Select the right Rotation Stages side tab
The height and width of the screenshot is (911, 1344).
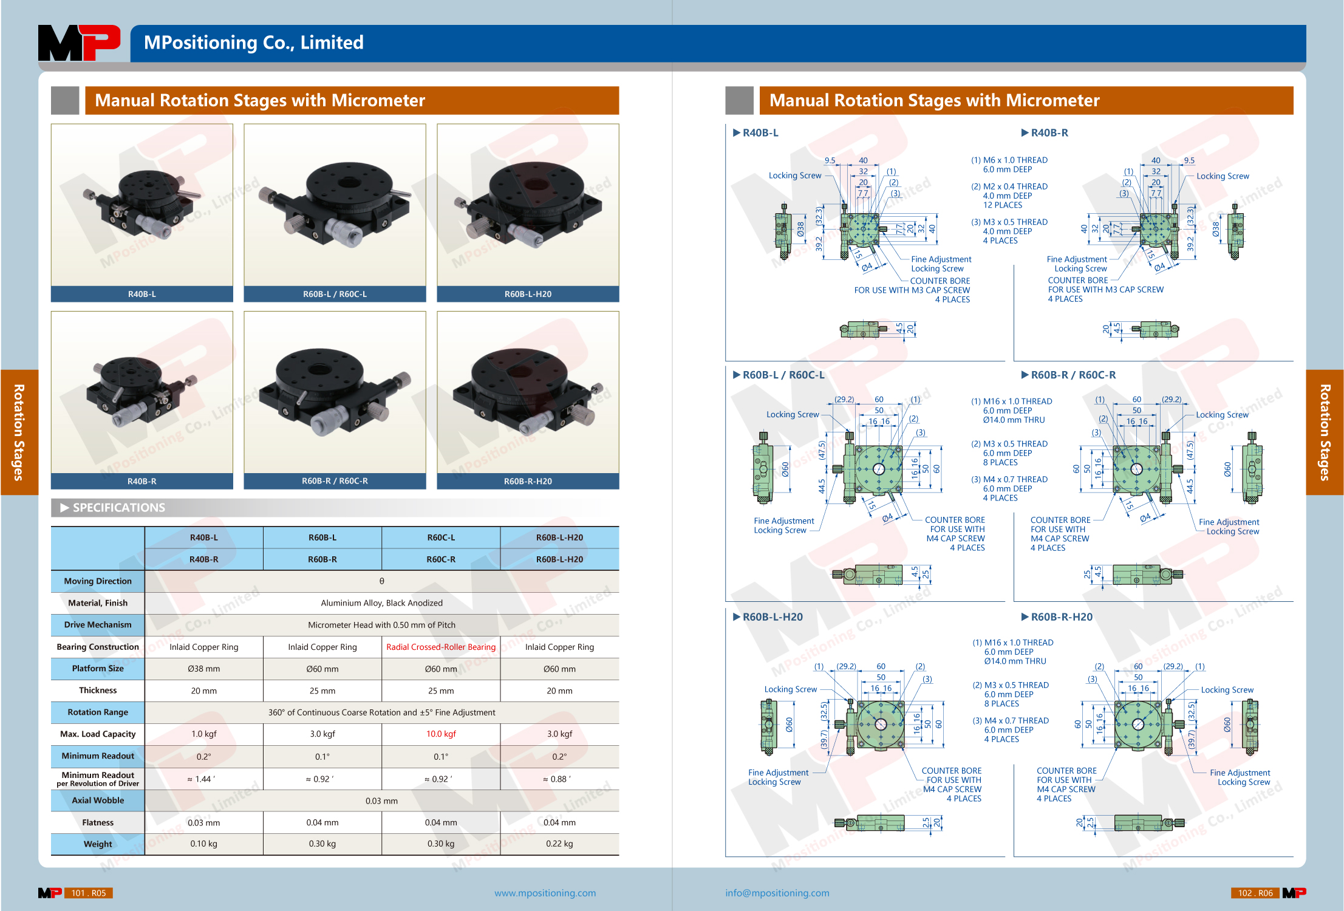click(x=1325, y=432)
